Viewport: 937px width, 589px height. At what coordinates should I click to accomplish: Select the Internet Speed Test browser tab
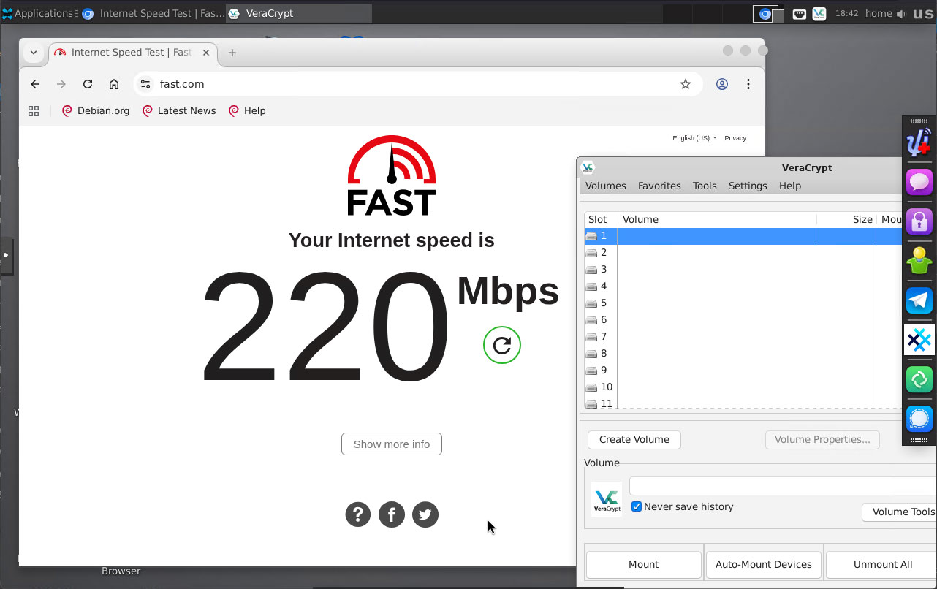pyautogui.click(x=132, y=53)
